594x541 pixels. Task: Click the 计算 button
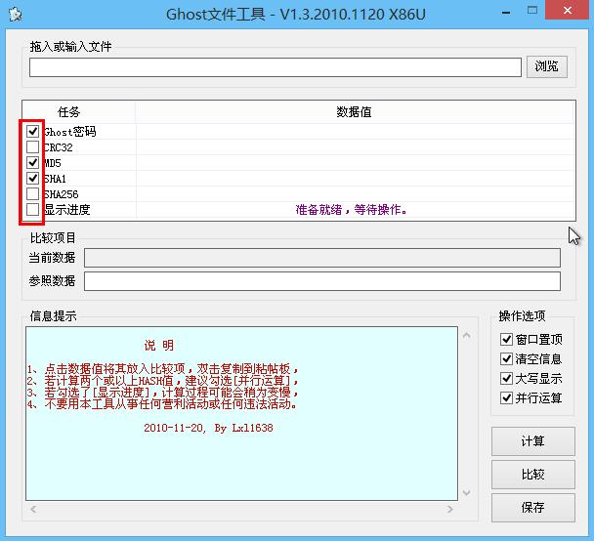[533, 441]
